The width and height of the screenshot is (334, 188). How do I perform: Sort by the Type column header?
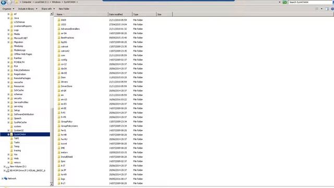[144, 14]
